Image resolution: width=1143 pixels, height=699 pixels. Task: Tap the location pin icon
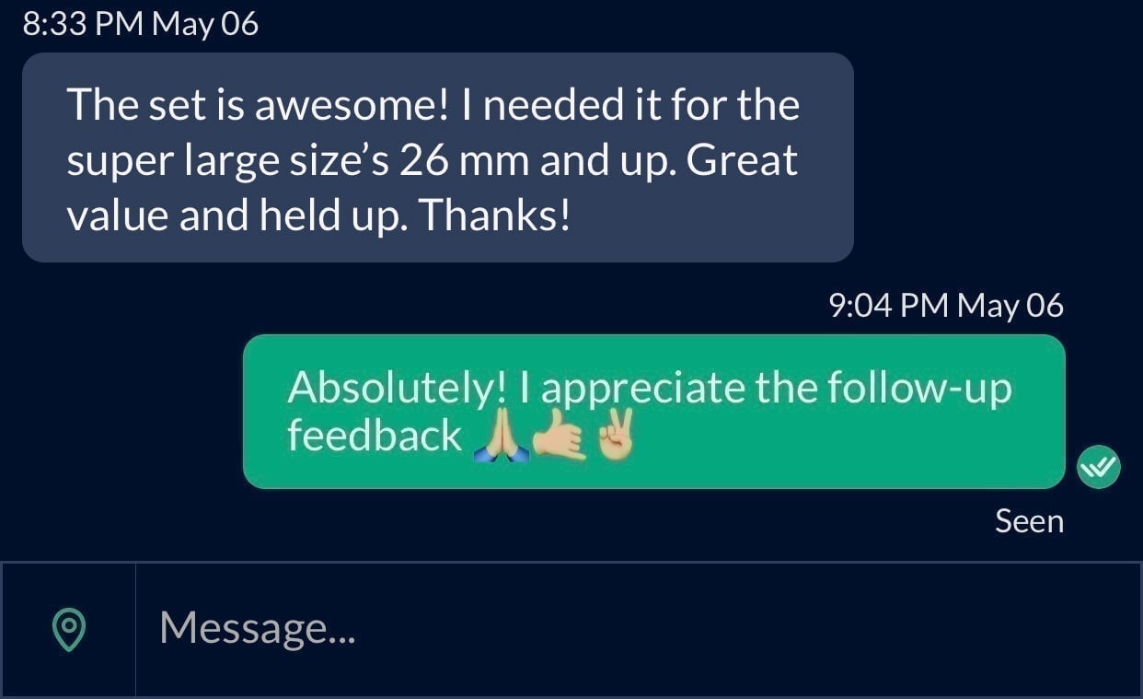click(x=68, y=630)
